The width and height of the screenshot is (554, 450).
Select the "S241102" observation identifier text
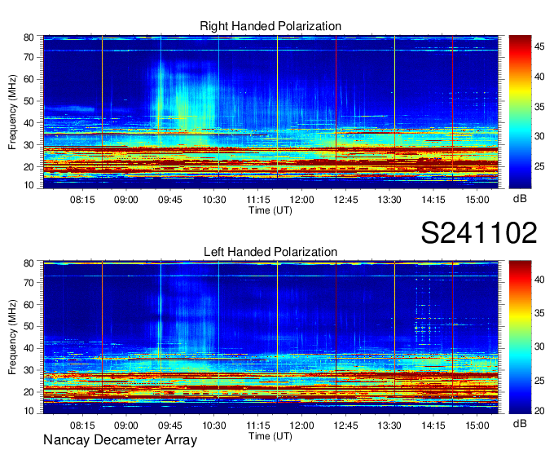(479, 232)
